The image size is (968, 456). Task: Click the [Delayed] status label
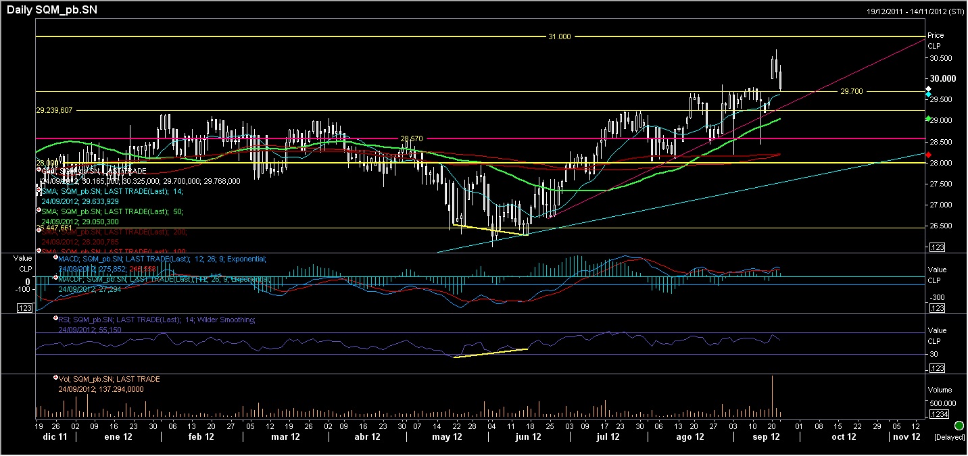pyautogui.click(x=949, y=437)
